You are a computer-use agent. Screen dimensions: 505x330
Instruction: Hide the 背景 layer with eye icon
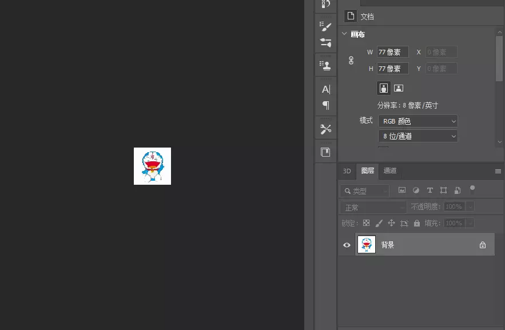click(347, 245)
